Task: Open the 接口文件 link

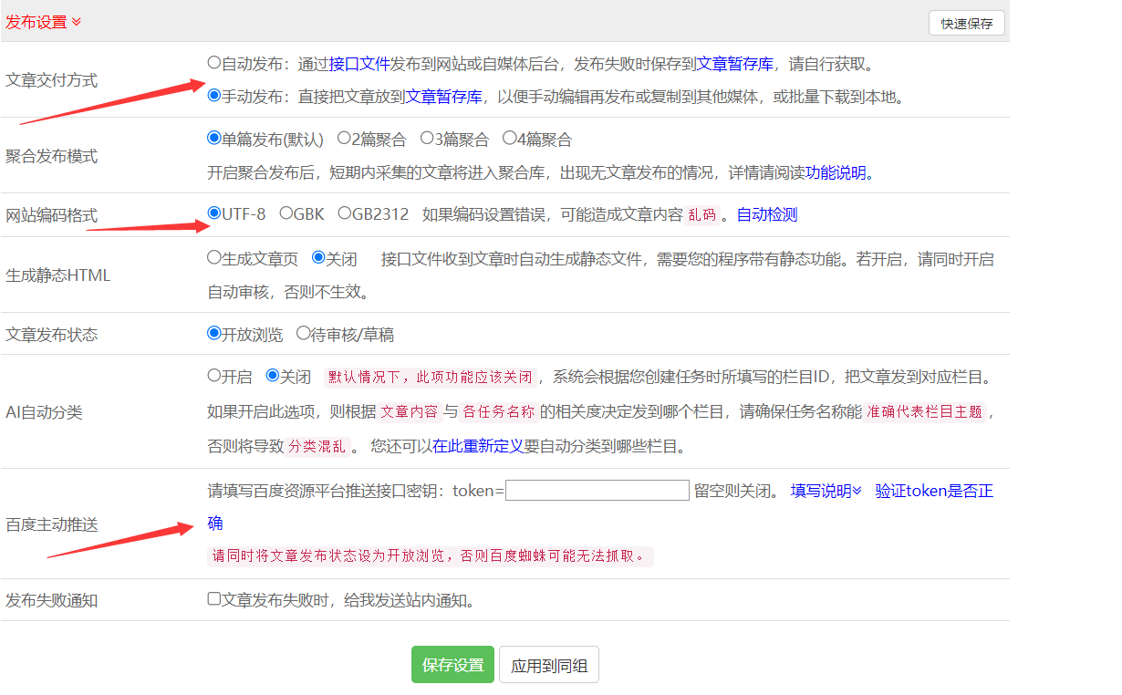Action: 359,64
